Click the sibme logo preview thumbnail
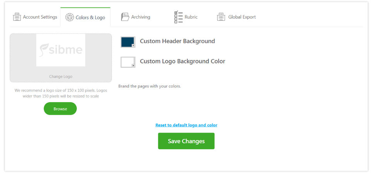 coord(61,50)
